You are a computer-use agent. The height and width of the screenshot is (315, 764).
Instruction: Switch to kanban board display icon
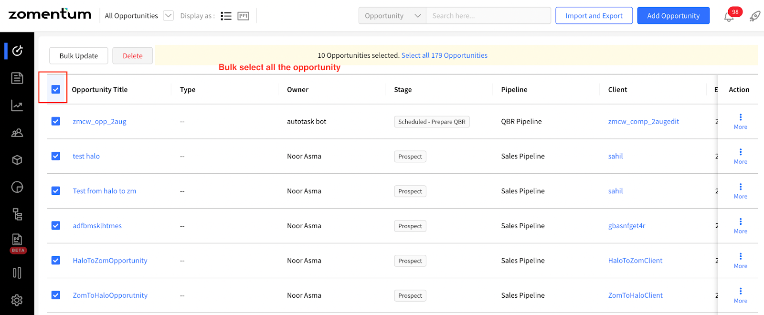coord(244,16)
